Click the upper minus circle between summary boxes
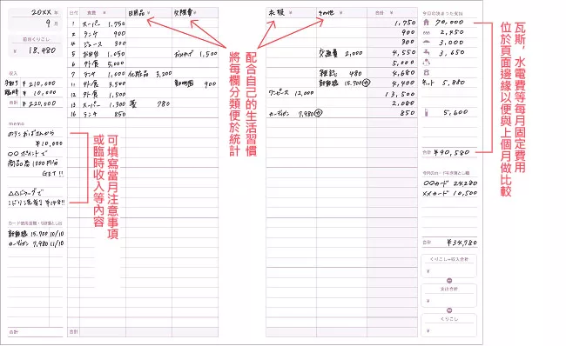 449,281
